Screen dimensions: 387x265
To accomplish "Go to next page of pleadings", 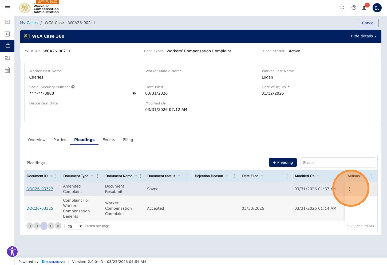I will click(51, 226).
